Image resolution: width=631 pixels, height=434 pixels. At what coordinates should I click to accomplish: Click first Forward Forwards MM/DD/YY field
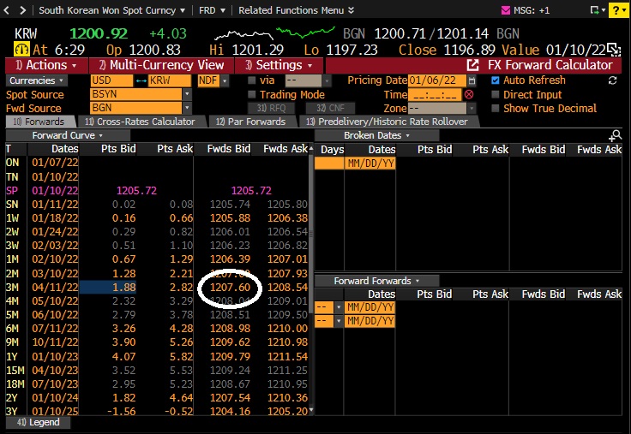[x=370, y=307]
